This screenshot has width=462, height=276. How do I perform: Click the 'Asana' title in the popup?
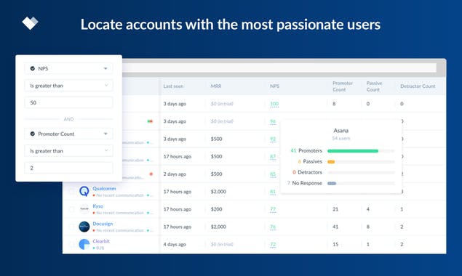341,130
